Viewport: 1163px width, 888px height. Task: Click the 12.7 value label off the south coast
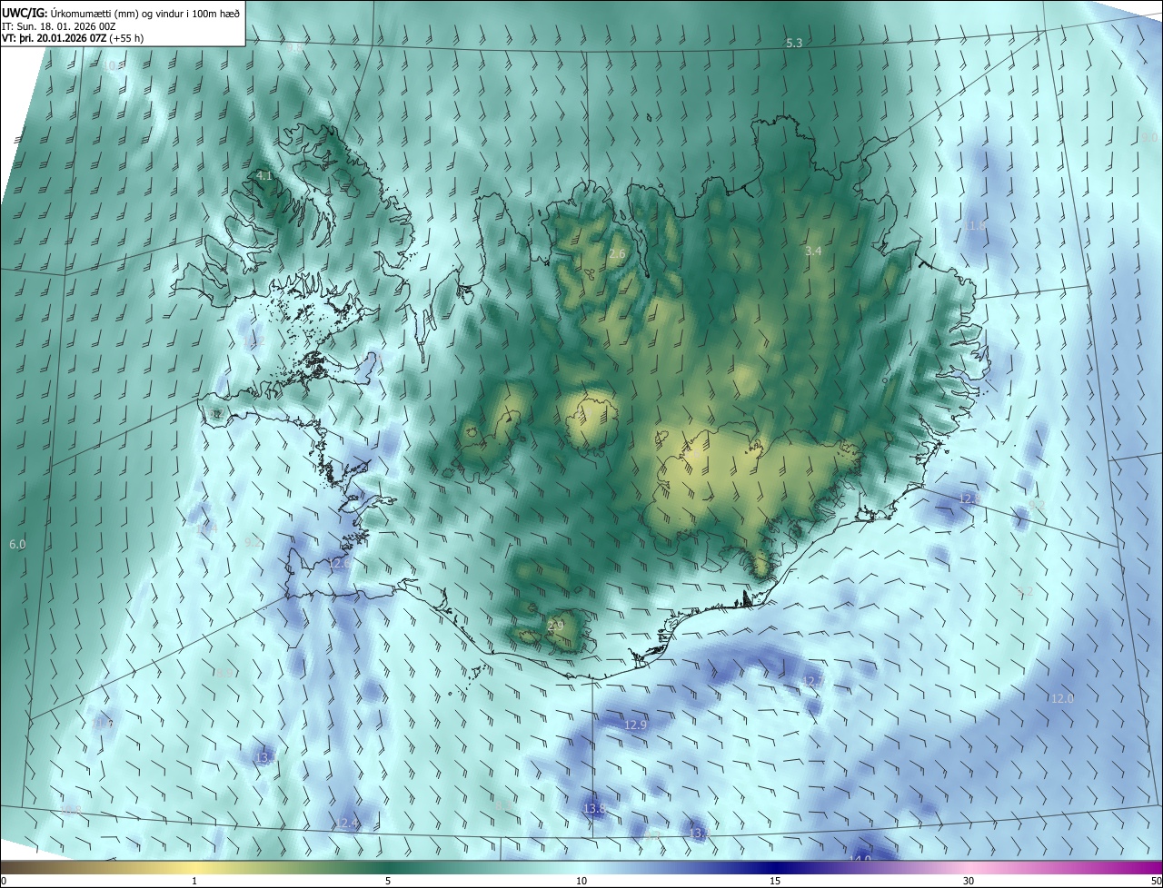(x=812, y=681)
